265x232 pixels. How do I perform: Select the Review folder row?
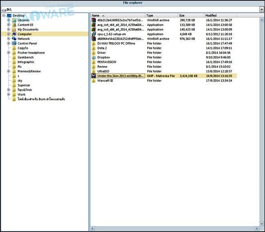163,66
